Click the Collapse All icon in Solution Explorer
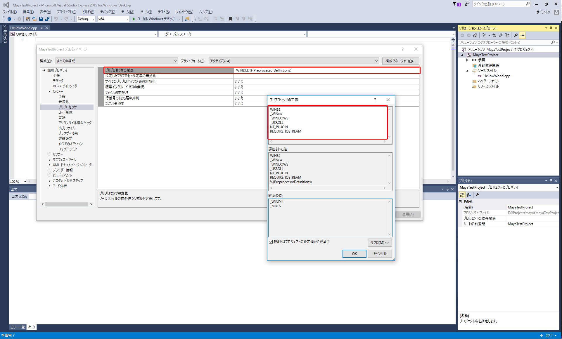The height and width of the screenshot is (339, 562). 501,35
